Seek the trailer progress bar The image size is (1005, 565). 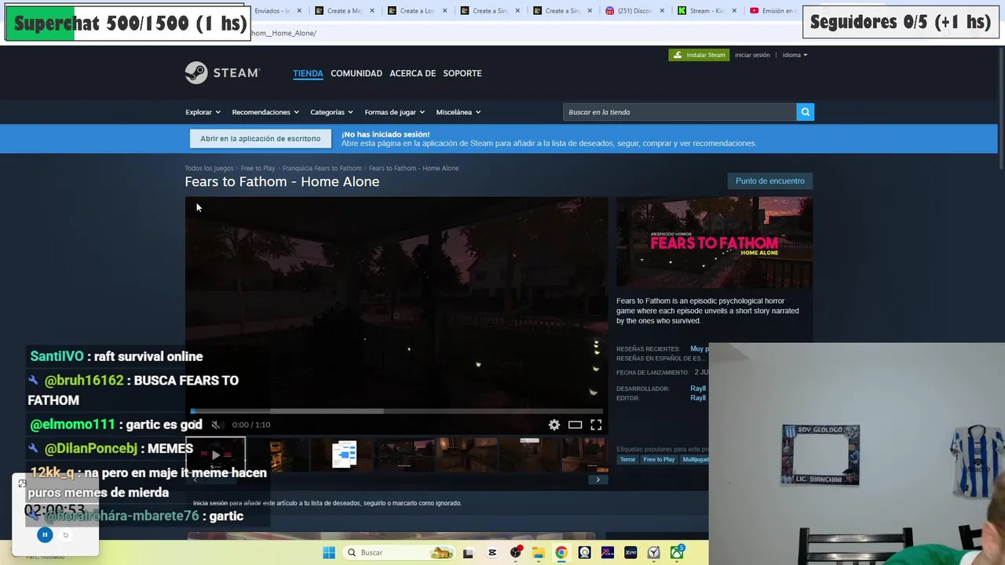click(x=397, y=410)
